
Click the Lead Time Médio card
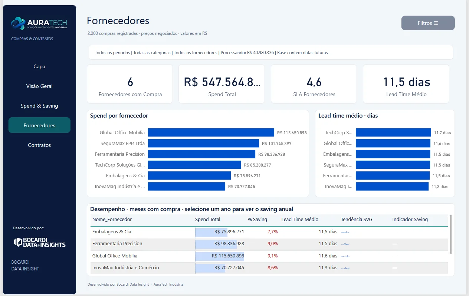click(x=406, y=84)
